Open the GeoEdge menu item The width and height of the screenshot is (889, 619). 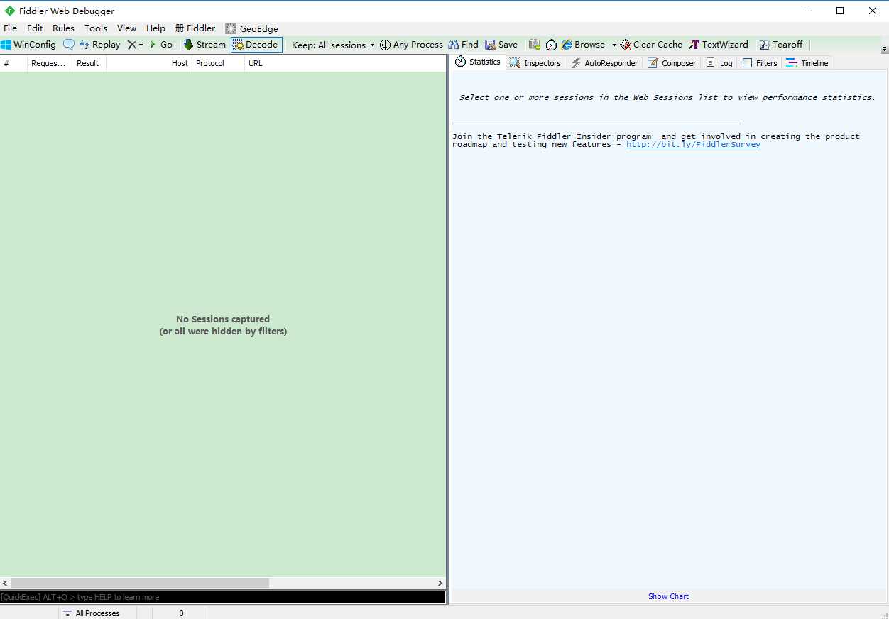pos(251,28)
